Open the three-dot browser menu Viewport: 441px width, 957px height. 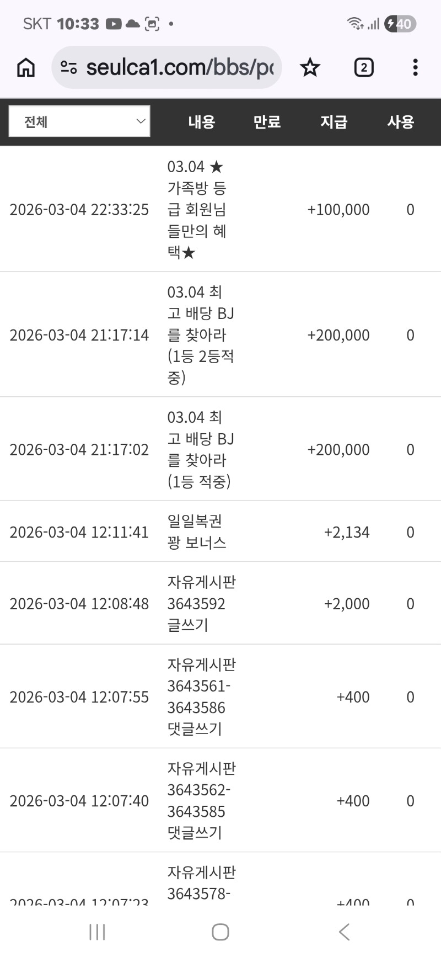tap(415, 68)
